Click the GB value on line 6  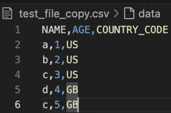coord(72,105)
